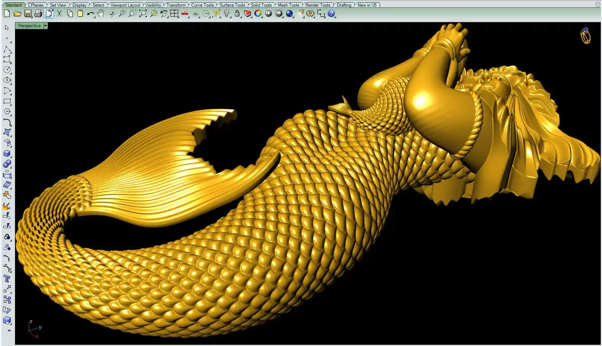The width and height of the screenshot is (602, 346).
Task: Open the Perspective viewport dropdown arrow
Action: click(x=46, y=26)
